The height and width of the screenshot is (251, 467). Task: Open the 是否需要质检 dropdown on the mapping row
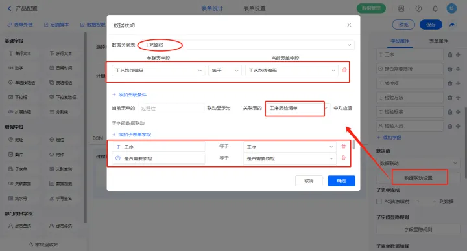coord(290,158)
